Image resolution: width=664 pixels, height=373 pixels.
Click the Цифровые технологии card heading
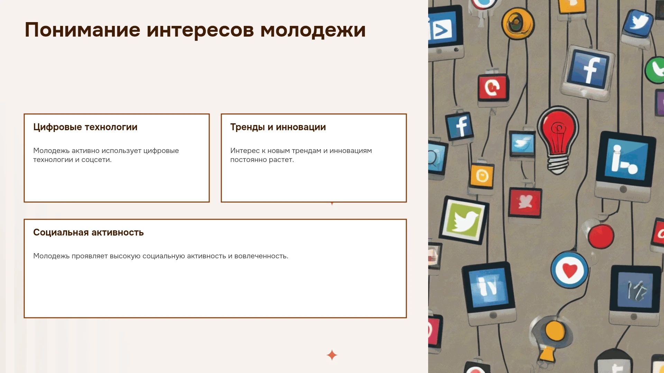coord(85,127)
